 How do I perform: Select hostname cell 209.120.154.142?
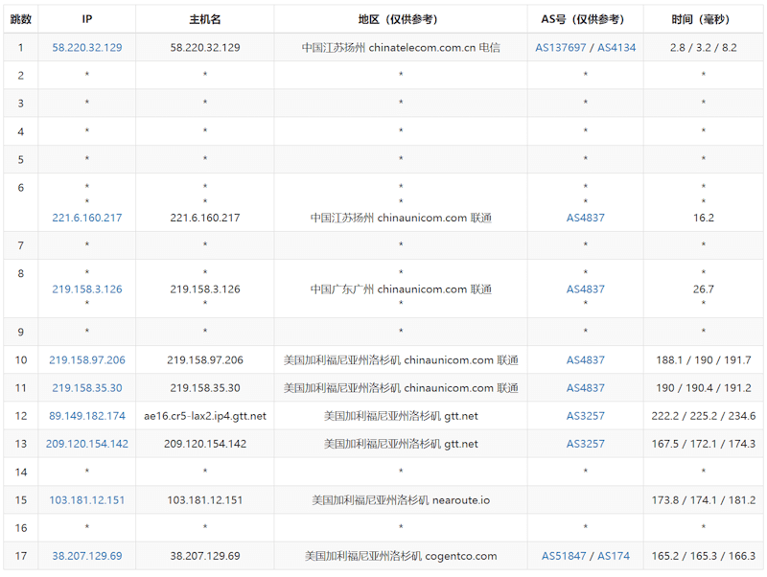(205, 444)
